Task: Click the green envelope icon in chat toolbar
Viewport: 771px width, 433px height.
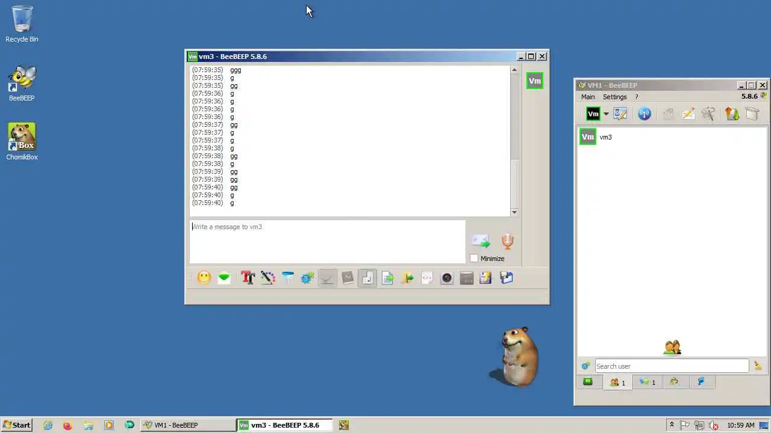Action: pyautogui.click(x=224, y=278)
